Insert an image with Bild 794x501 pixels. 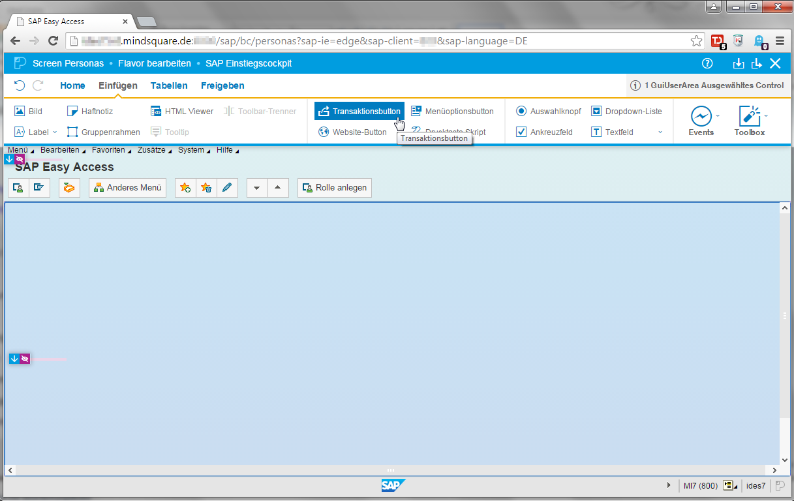coord(28,112)
